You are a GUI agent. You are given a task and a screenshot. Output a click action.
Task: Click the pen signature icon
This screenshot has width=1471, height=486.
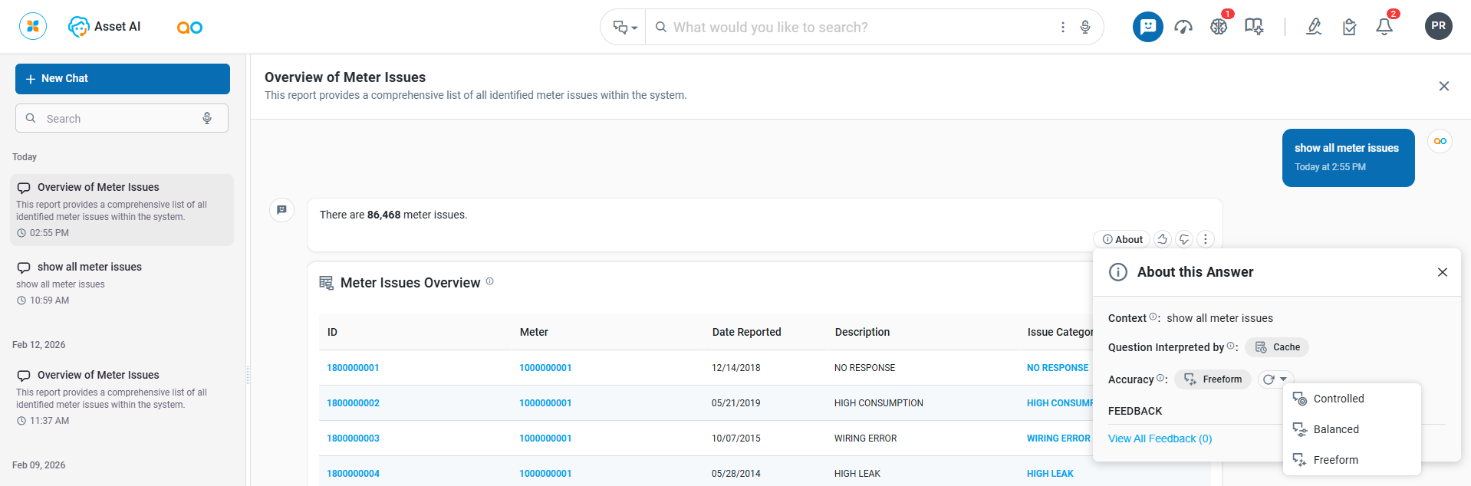(1314, 27)
